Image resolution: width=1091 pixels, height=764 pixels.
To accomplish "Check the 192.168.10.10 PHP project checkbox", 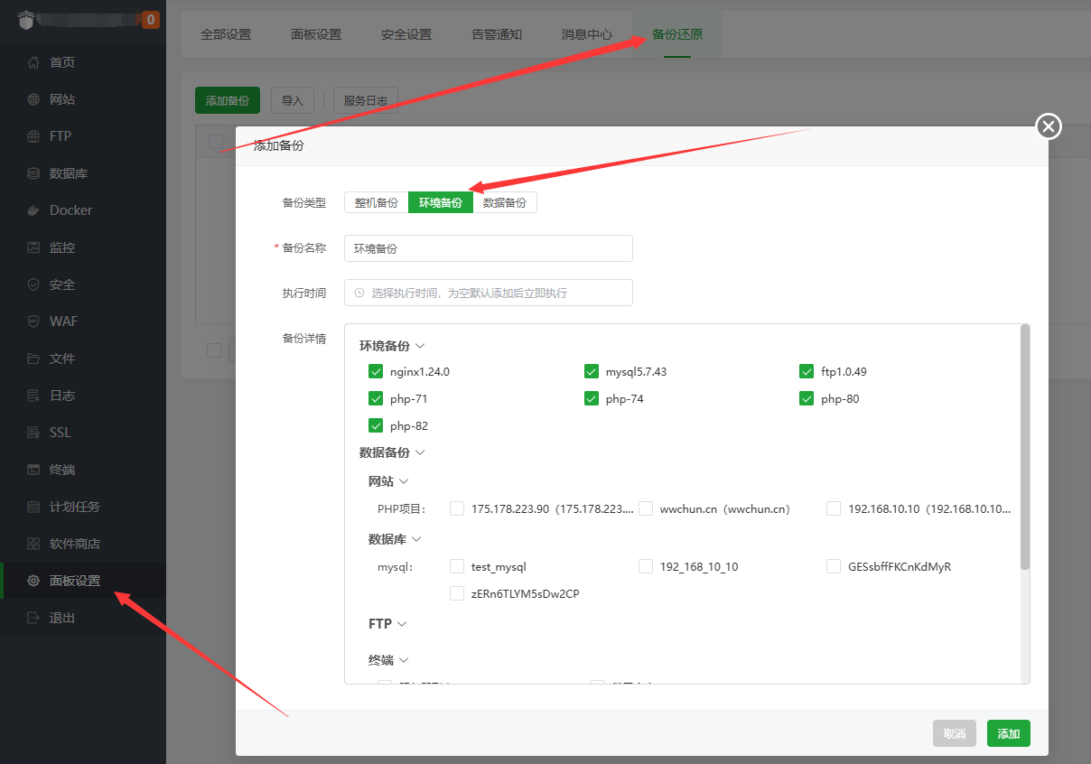I will coord(834,508).
